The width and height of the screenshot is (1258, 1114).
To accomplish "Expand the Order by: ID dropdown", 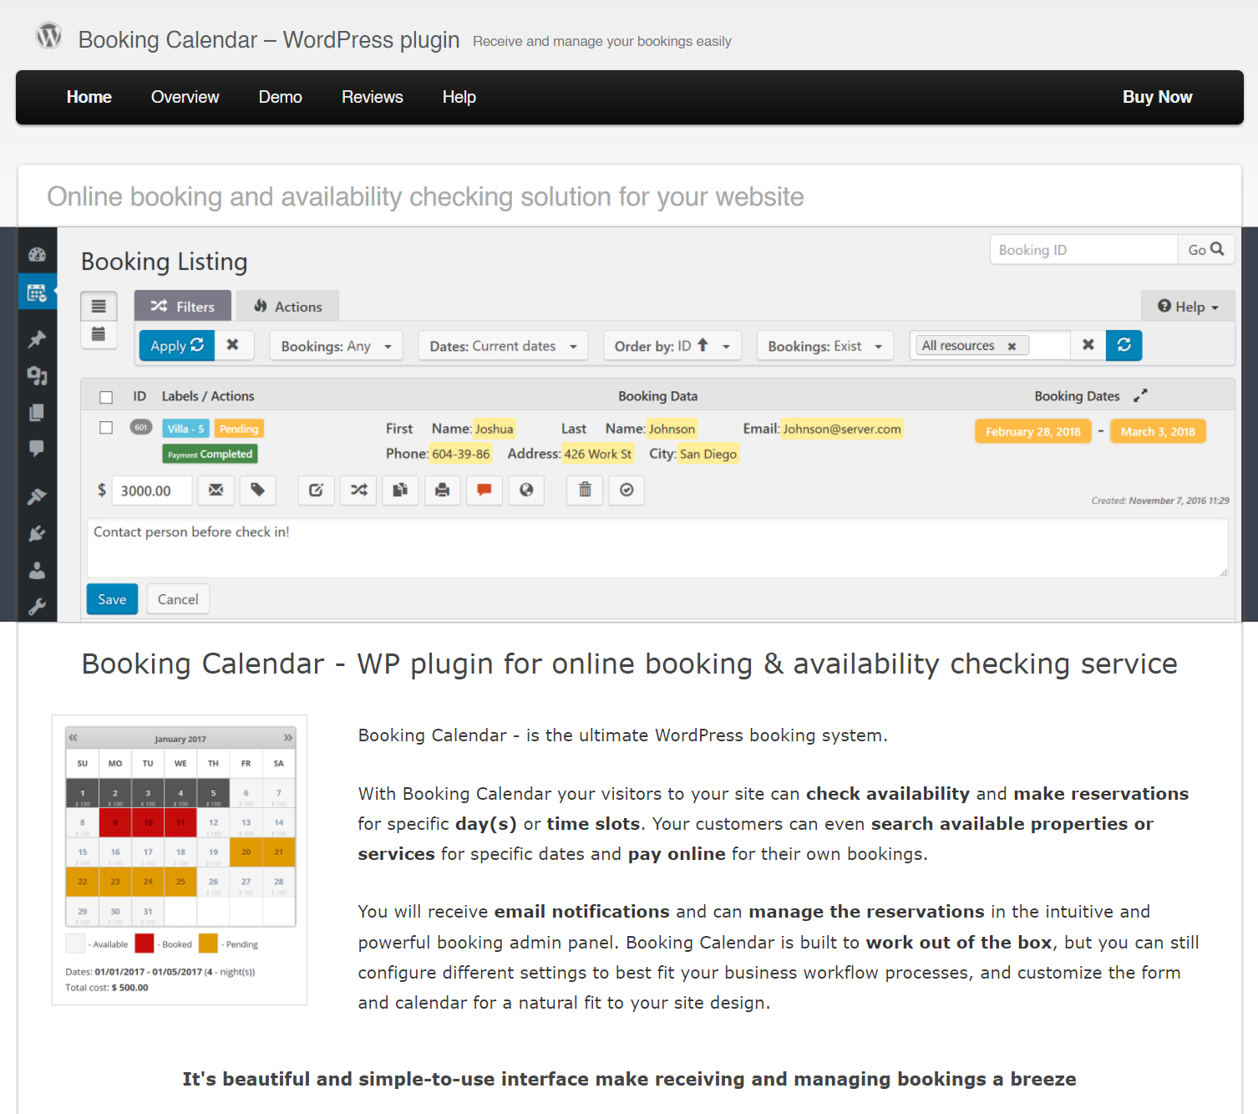I will [672, 345].
